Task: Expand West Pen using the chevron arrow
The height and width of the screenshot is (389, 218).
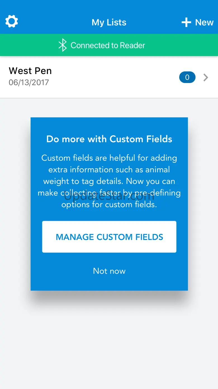Action: pyautogui.click(x=206, y=77)
